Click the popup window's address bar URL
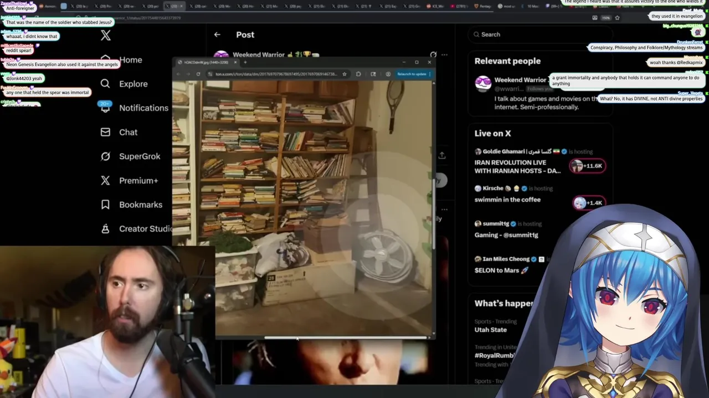709x398 pixels. (x=276, y=74)
